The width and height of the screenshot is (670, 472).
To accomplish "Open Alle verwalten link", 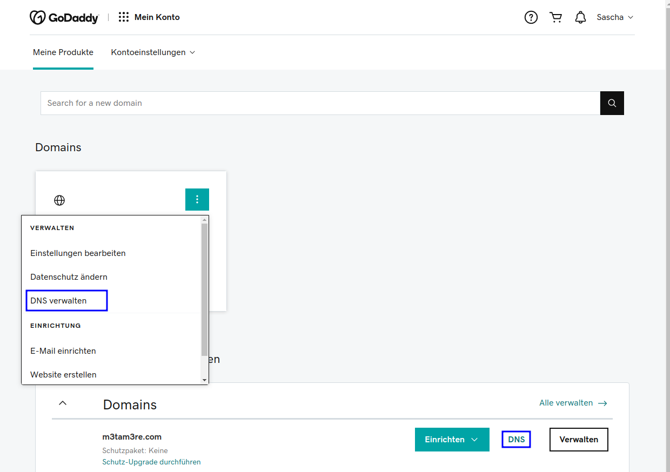I will [x=573, y=403].
